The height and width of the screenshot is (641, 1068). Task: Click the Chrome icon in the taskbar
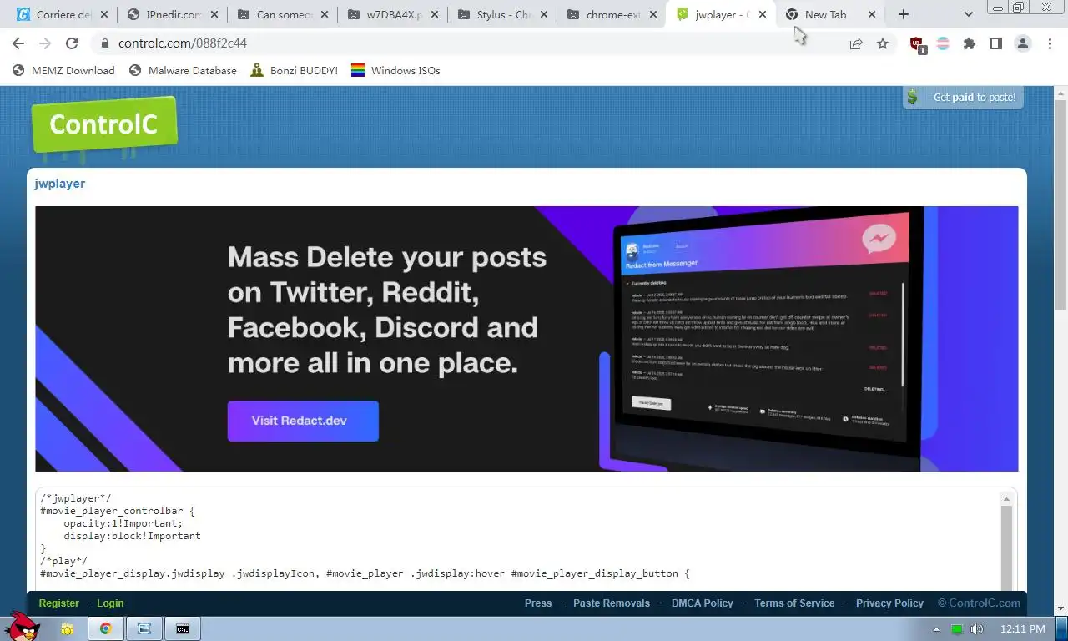click(106, 628)
